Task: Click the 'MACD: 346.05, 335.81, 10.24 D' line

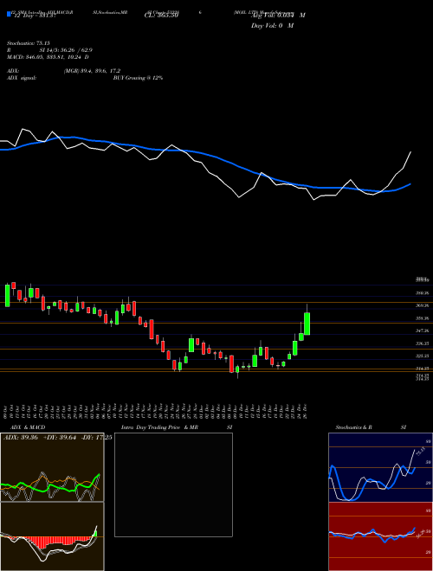Action: (48, 57)
